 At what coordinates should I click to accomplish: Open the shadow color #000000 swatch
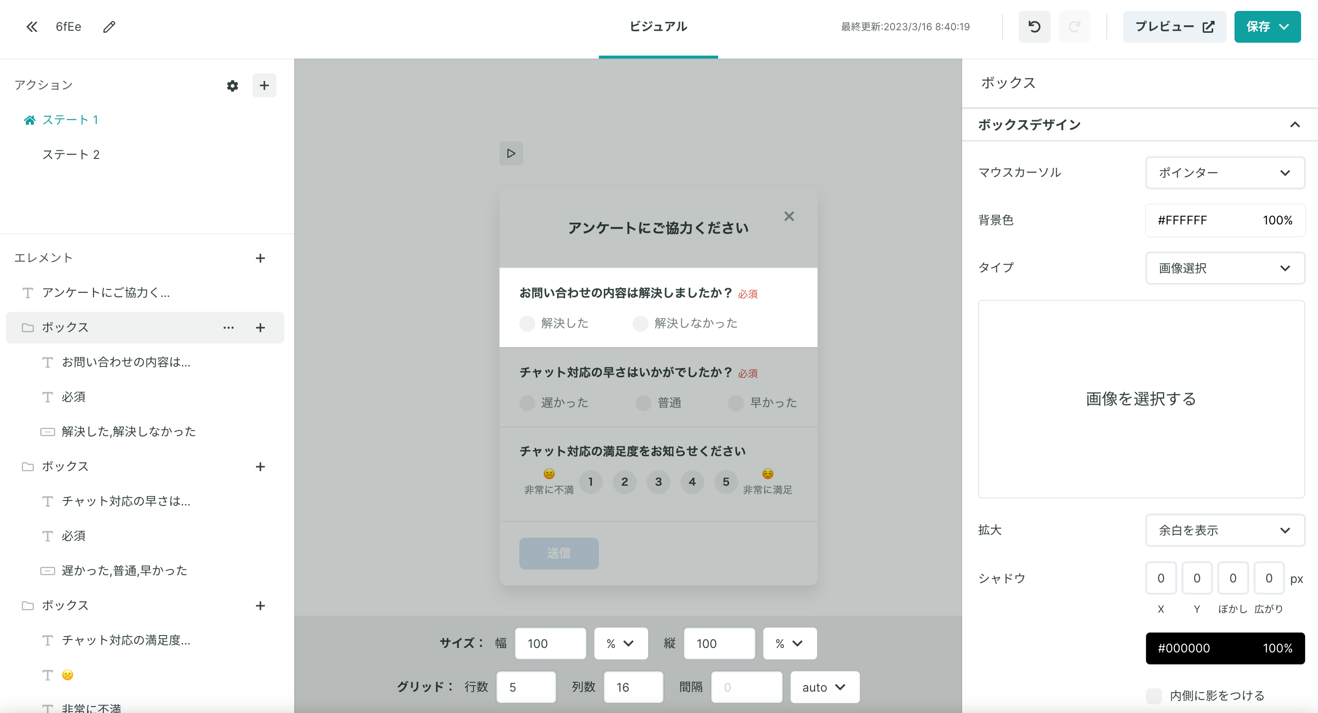pyautogui.click(x=1225, y=648)
